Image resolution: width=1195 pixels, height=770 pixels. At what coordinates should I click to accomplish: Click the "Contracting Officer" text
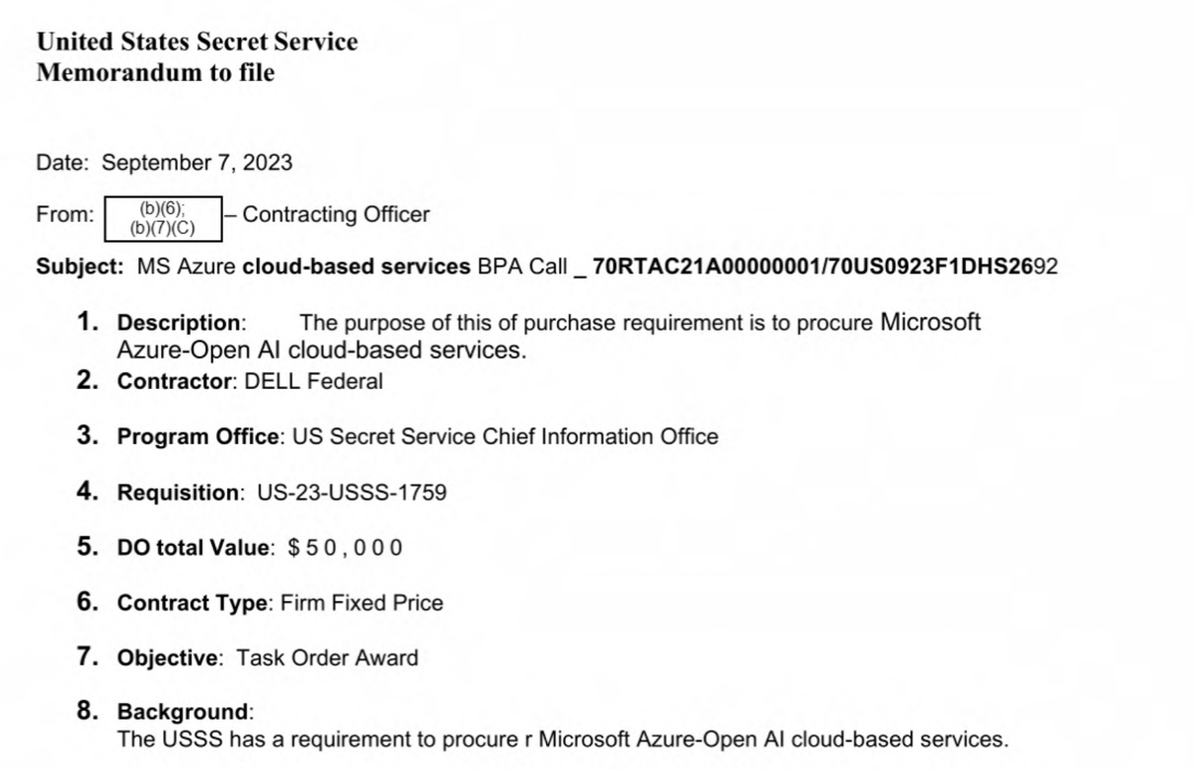(336, 214)
